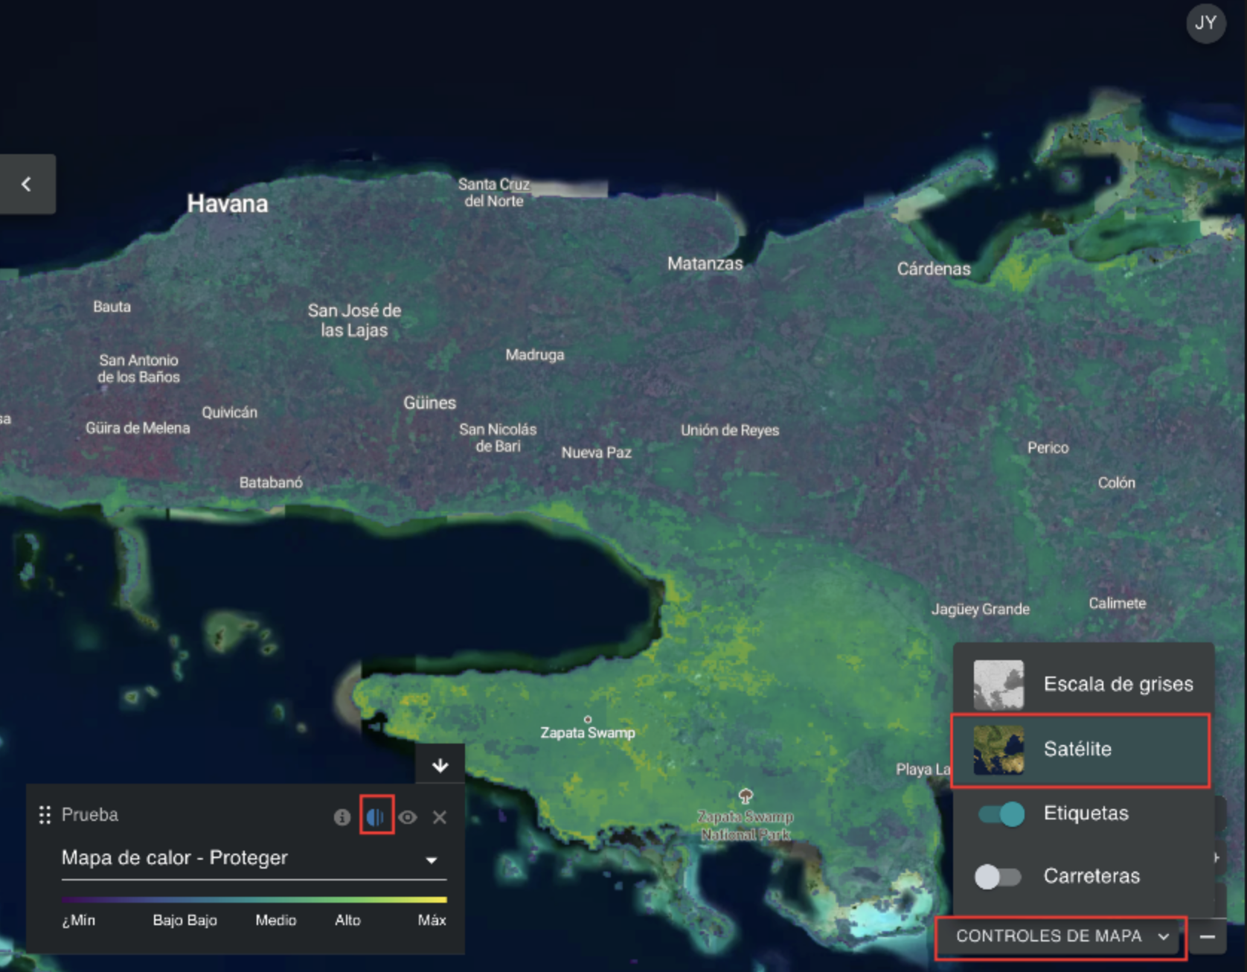The width and height of the screenshot is (1247, 972).
Task: Open the Mapa de calor - Proteger dropdown
Action: point(431,860)
